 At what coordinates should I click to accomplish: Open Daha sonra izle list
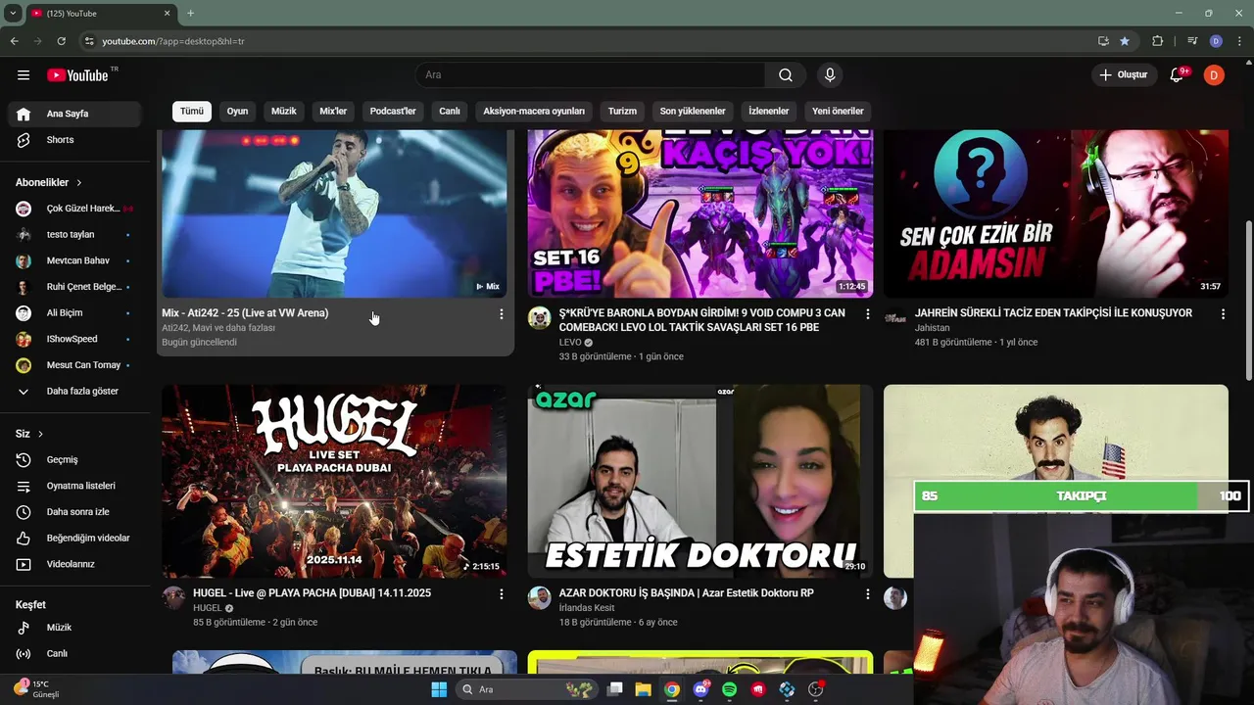(x=74, y=512)
